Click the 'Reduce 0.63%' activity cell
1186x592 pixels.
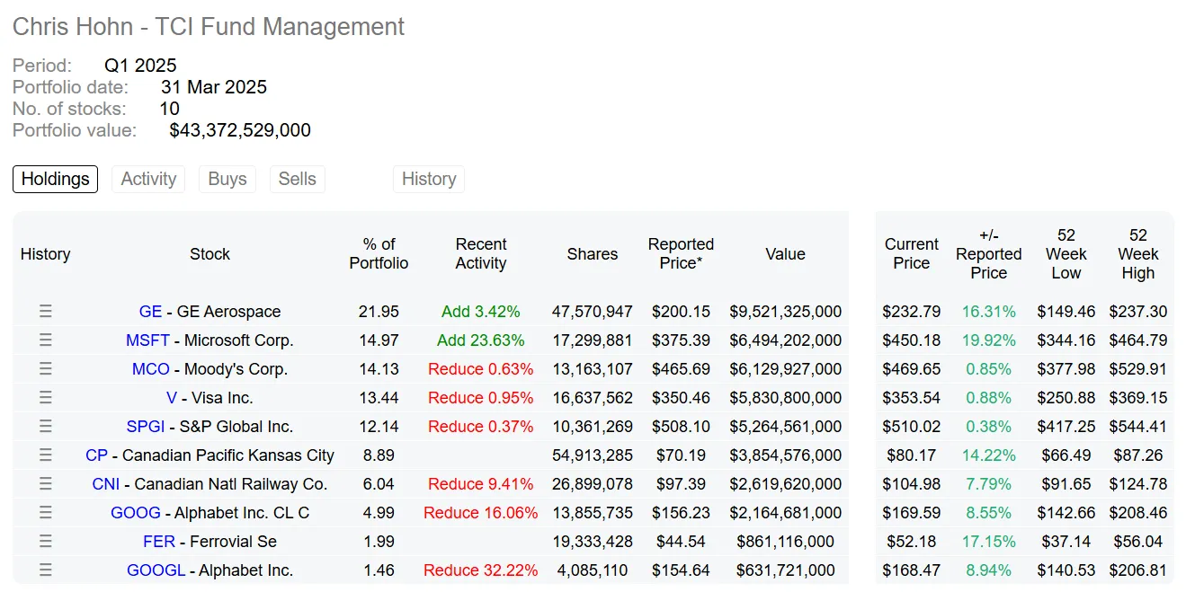[481, 369]
